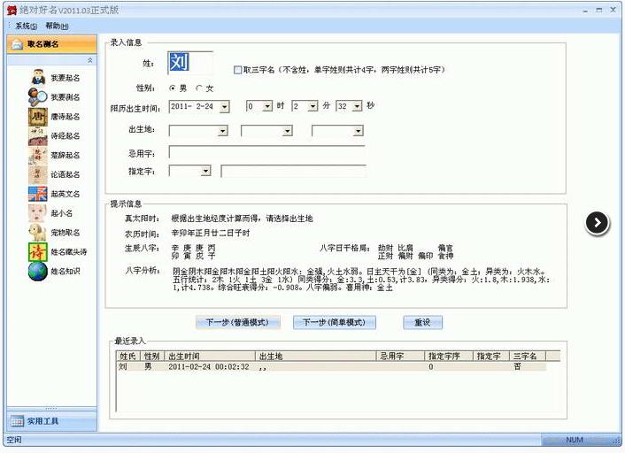Open 我要测名 magnifier icon
Viewport: 625px width, 453px height.
(38, 97)
